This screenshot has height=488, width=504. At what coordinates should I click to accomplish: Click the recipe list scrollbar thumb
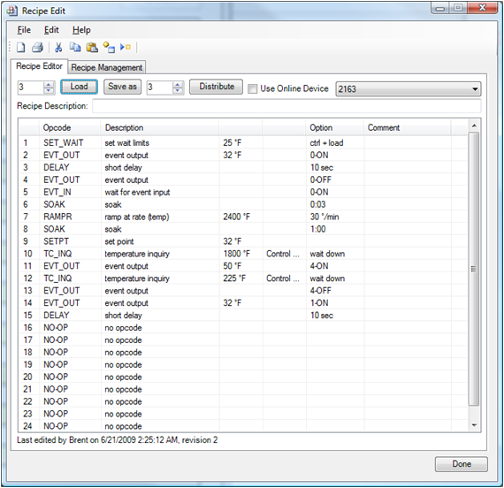coord(474,269)
